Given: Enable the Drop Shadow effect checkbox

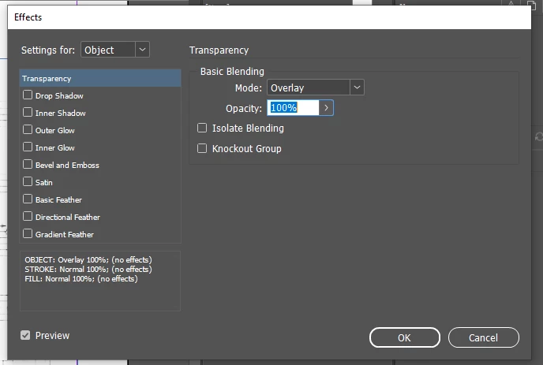Looking at the screenshot, I should click(28, 95).
